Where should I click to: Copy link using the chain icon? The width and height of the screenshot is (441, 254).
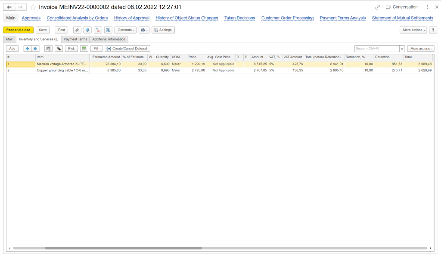378,7
